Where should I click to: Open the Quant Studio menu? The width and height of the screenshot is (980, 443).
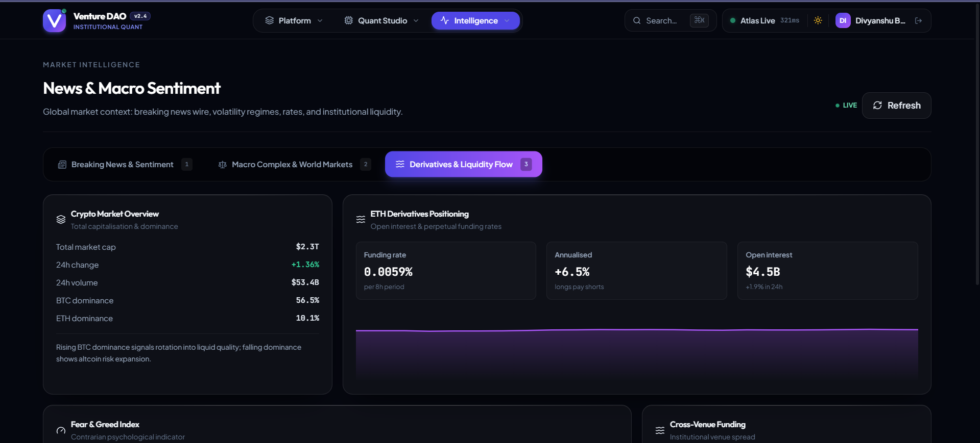point(381,21)
